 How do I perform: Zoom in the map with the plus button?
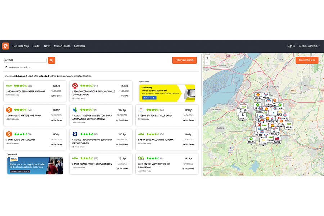(x=207, y=58)
